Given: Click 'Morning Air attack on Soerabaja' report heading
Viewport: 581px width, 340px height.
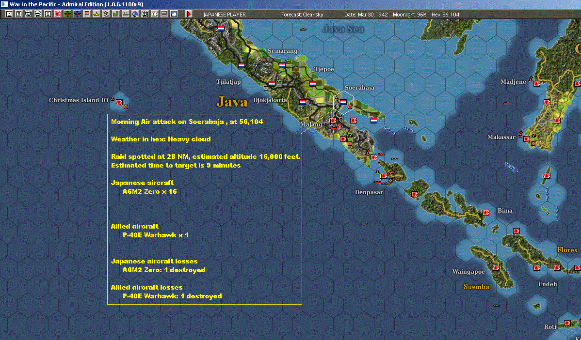Looking at the screenshot, I should tap(187, 122).
